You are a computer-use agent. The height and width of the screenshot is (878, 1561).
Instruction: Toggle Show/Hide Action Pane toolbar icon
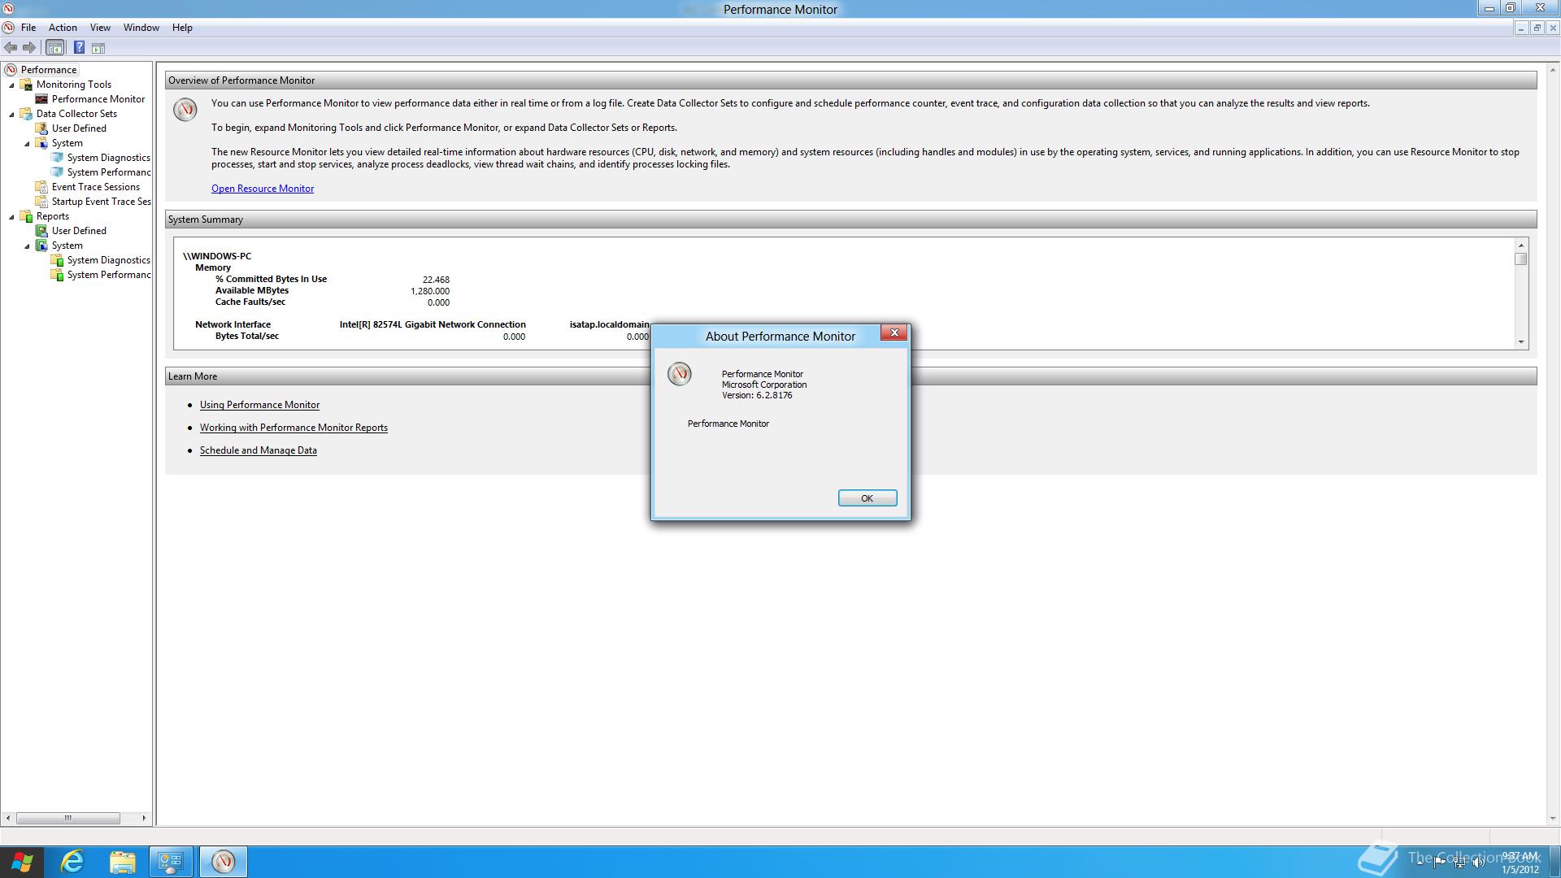tap(98, 48)
